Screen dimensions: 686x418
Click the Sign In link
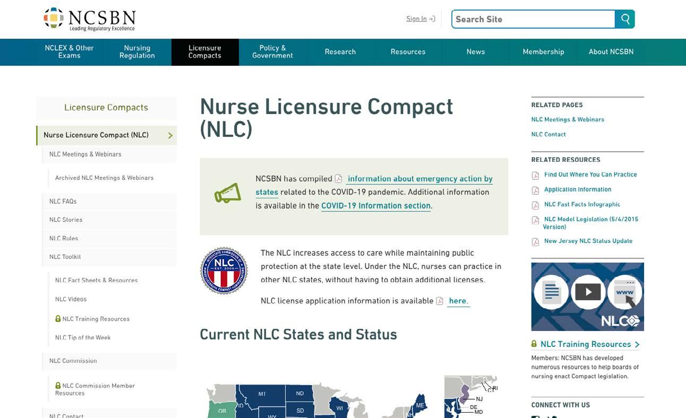click(x=416, y=19)
